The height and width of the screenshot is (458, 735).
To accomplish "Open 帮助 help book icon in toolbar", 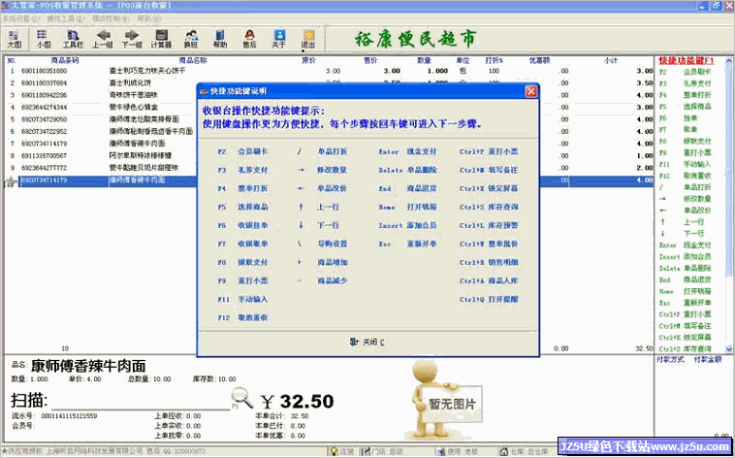I will (220, 40).
